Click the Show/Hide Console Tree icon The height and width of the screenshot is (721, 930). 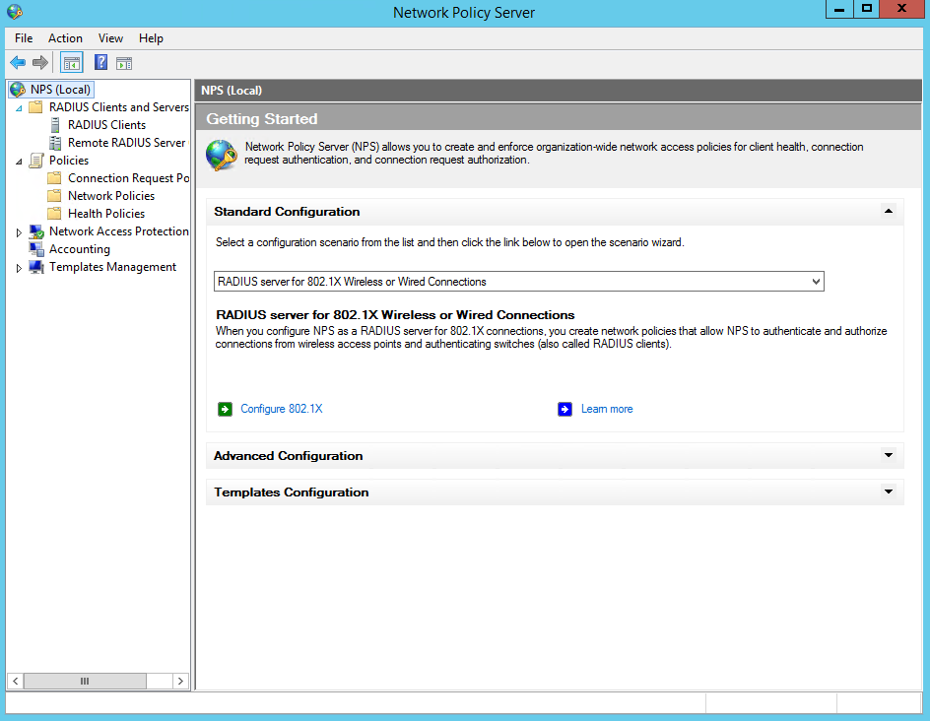click(72, 63)
